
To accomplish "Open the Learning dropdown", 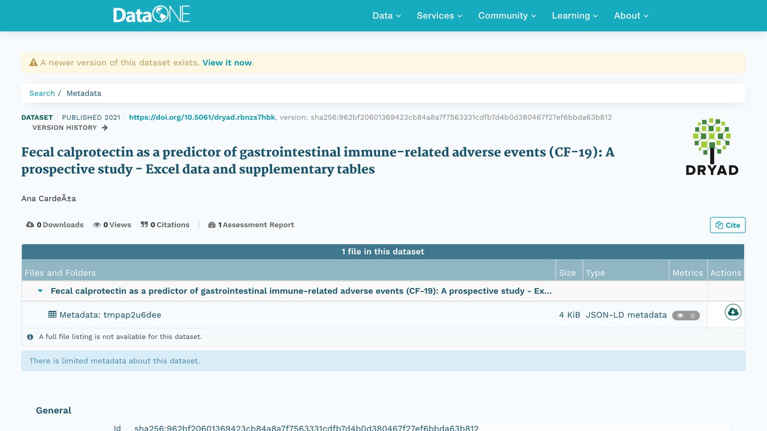I will click(x=575, y=16).
